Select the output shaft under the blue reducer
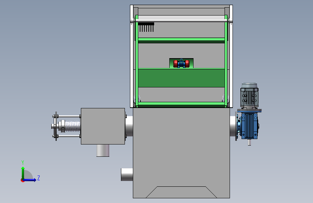The width and height of the screenshot is (313, 203). tap(249, 142)
